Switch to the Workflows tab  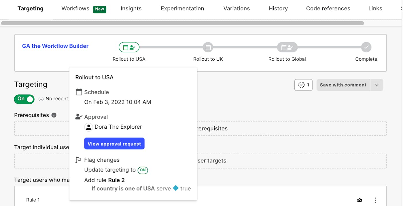pyautogui.click(x=75, y=9)
